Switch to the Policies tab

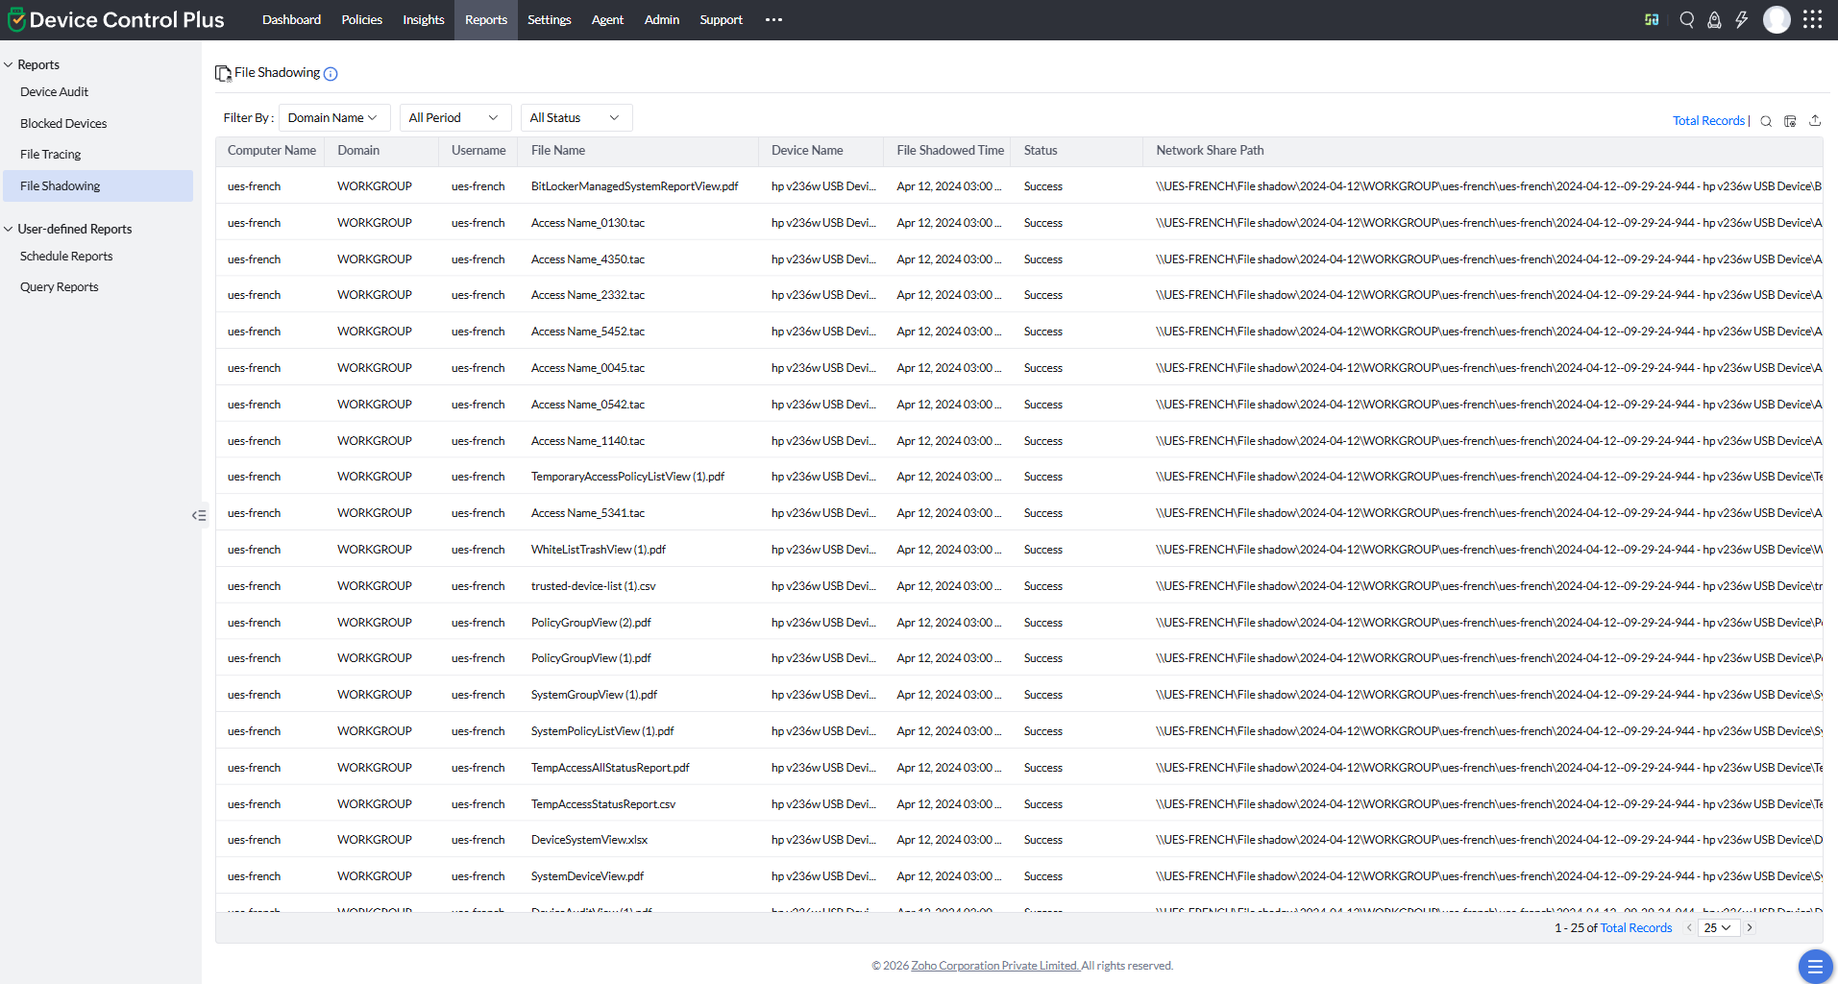361,19
